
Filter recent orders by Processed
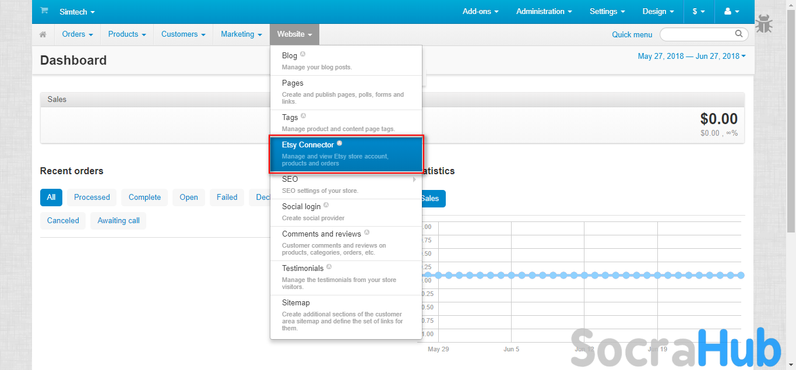[92, 197]
